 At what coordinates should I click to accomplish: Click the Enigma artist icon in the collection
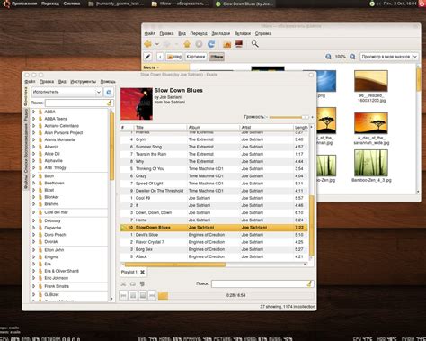(40, 257)
